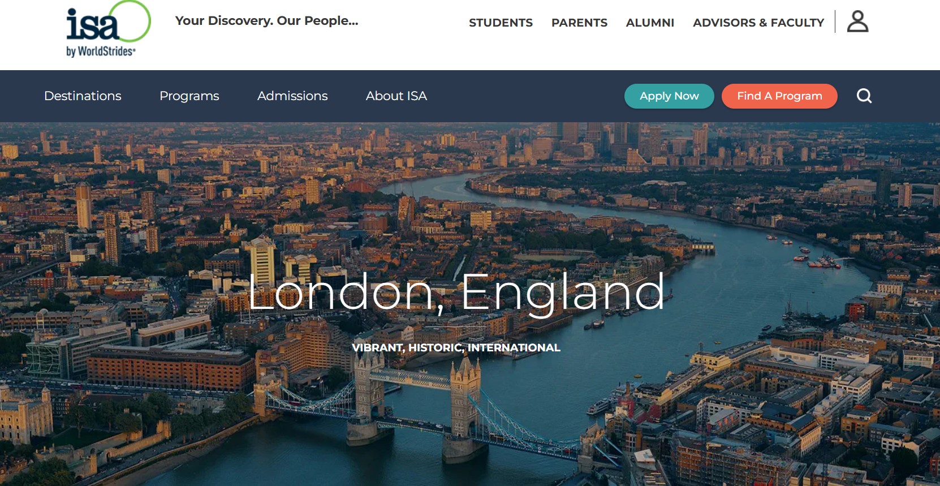Open the About ISA menu
The image size is (940, 486).
(396, 96)
